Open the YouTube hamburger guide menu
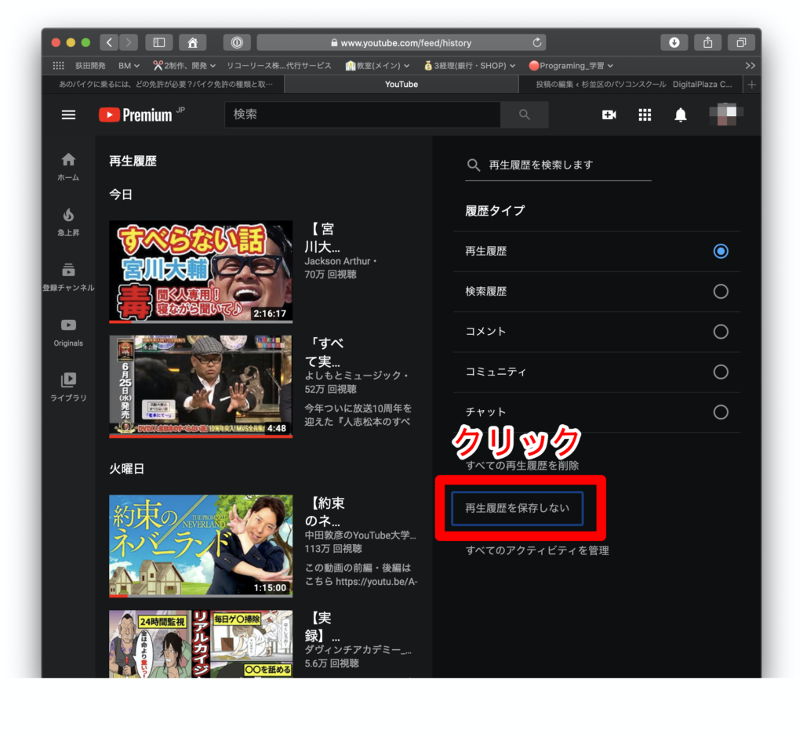The width and height of the screenshot is (803, 737). pos(68,115)
